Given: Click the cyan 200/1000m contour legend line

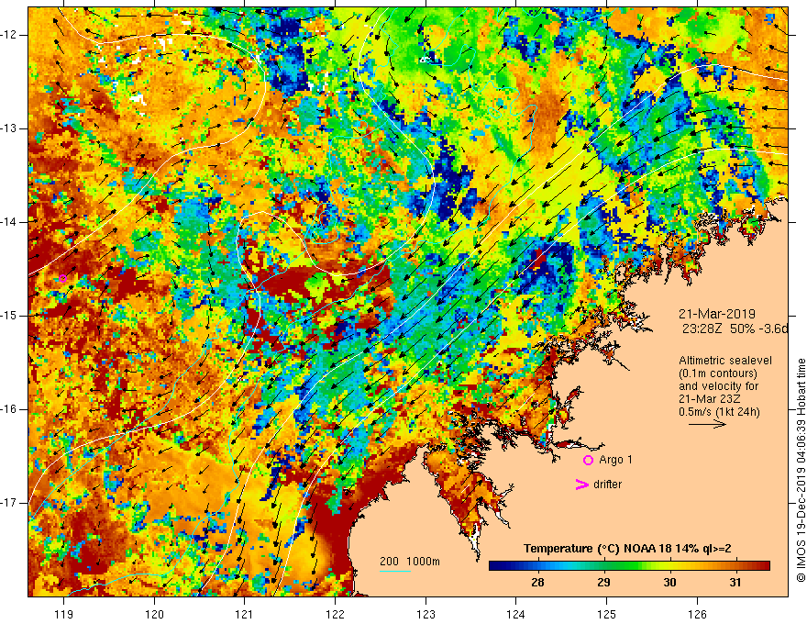Looking at the screenshot, I should 394,572.
